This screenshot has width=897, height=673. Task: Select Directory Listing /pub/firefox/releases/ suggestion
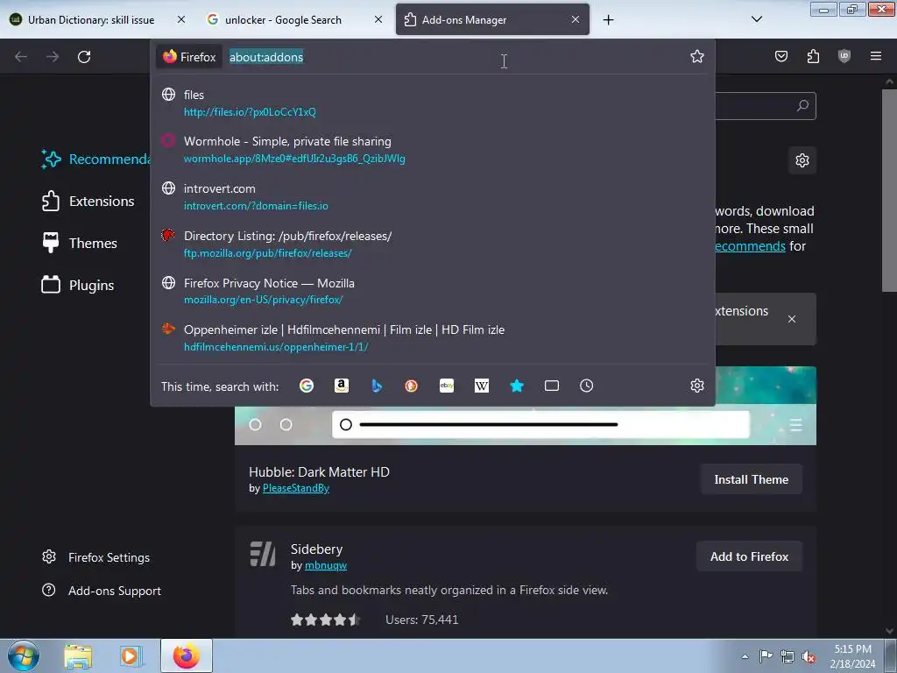tap(433, 244)
